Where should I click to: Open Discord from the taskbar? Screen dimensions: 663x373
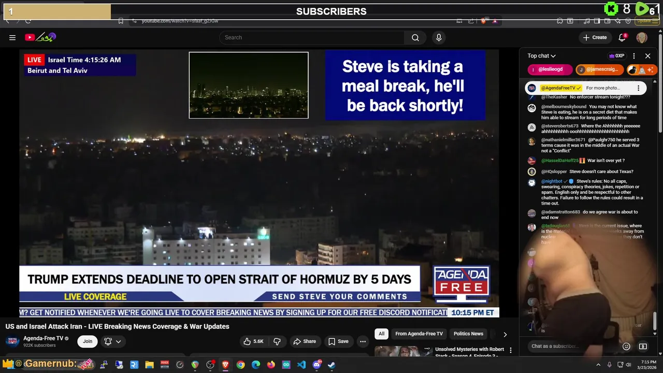(x=316, y=365)
